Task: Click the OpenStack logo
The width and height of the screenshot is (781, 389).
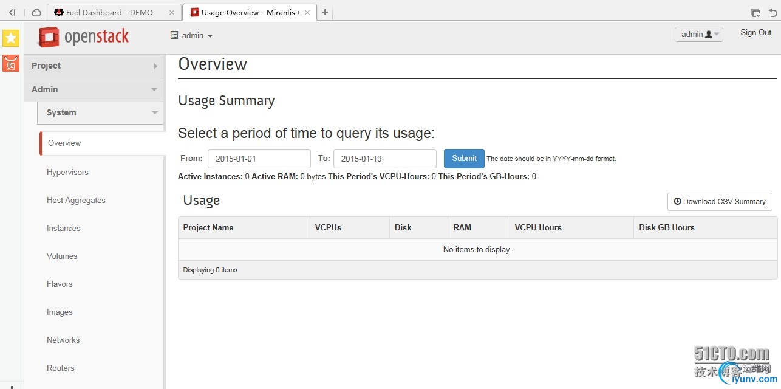Action: tap(83, 37)
